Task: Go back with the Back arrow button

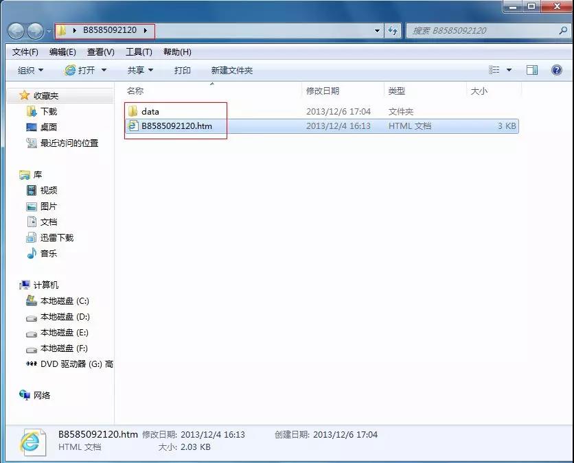Action: click(16, 31)
